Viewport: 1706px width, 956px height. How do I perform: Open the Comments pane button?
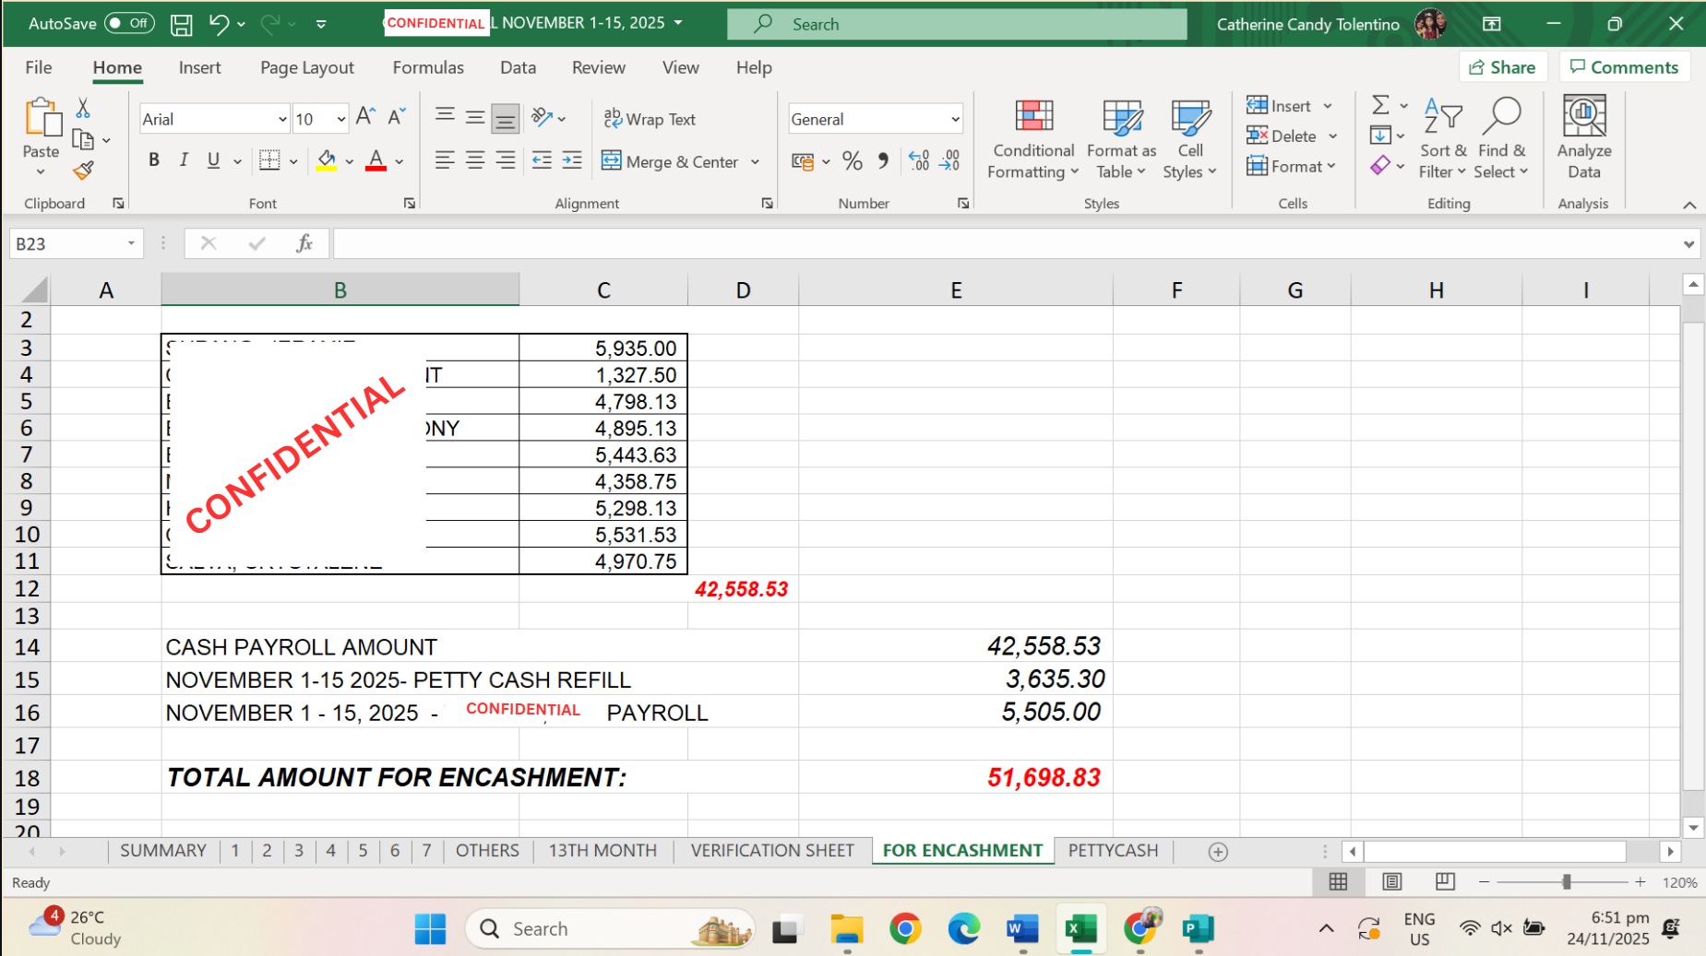(x=1624, y=67)
